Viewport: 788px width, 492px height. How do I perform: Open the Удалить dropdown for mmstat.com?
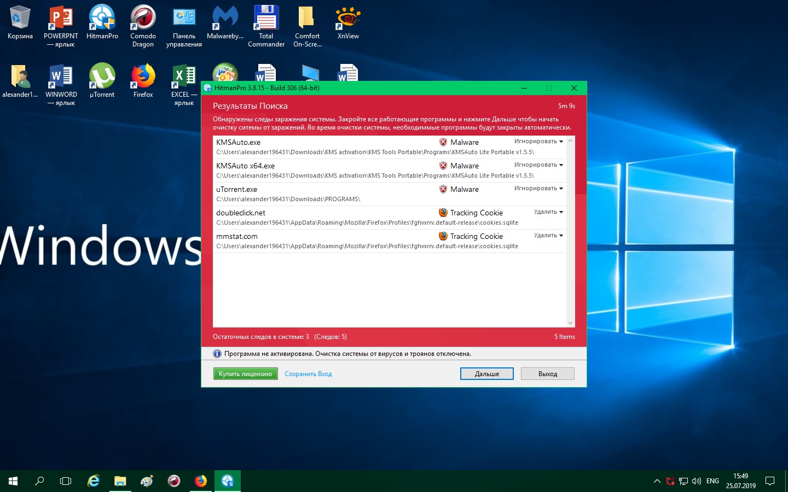[548, 236]
